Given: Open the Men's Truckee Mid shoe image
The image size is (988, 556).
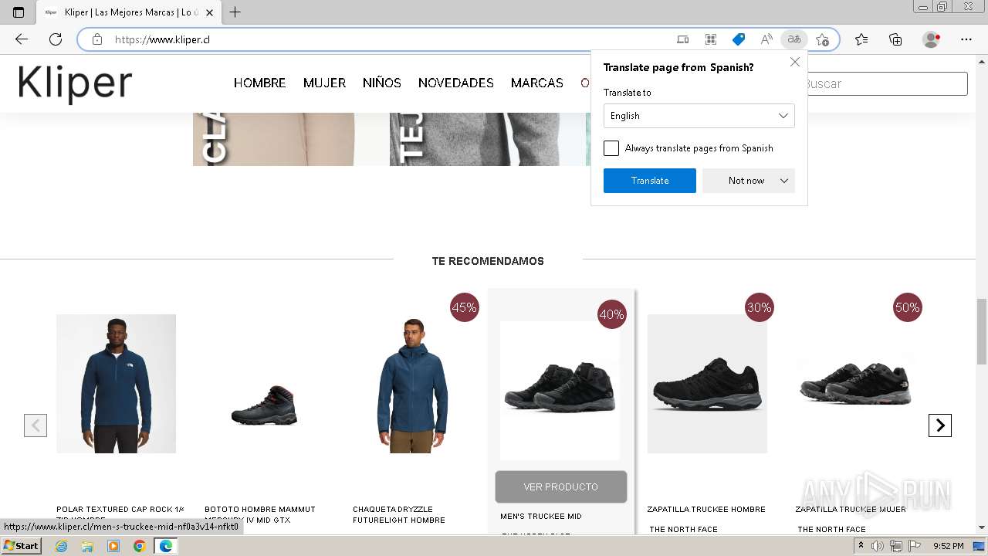Looking at the screenshot, I should (560, 390).
